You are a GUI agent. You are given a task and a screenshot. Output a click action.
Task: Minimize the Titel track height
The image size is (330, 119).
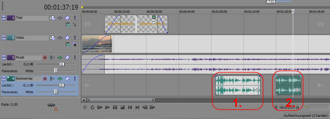(x=3, y=18)
